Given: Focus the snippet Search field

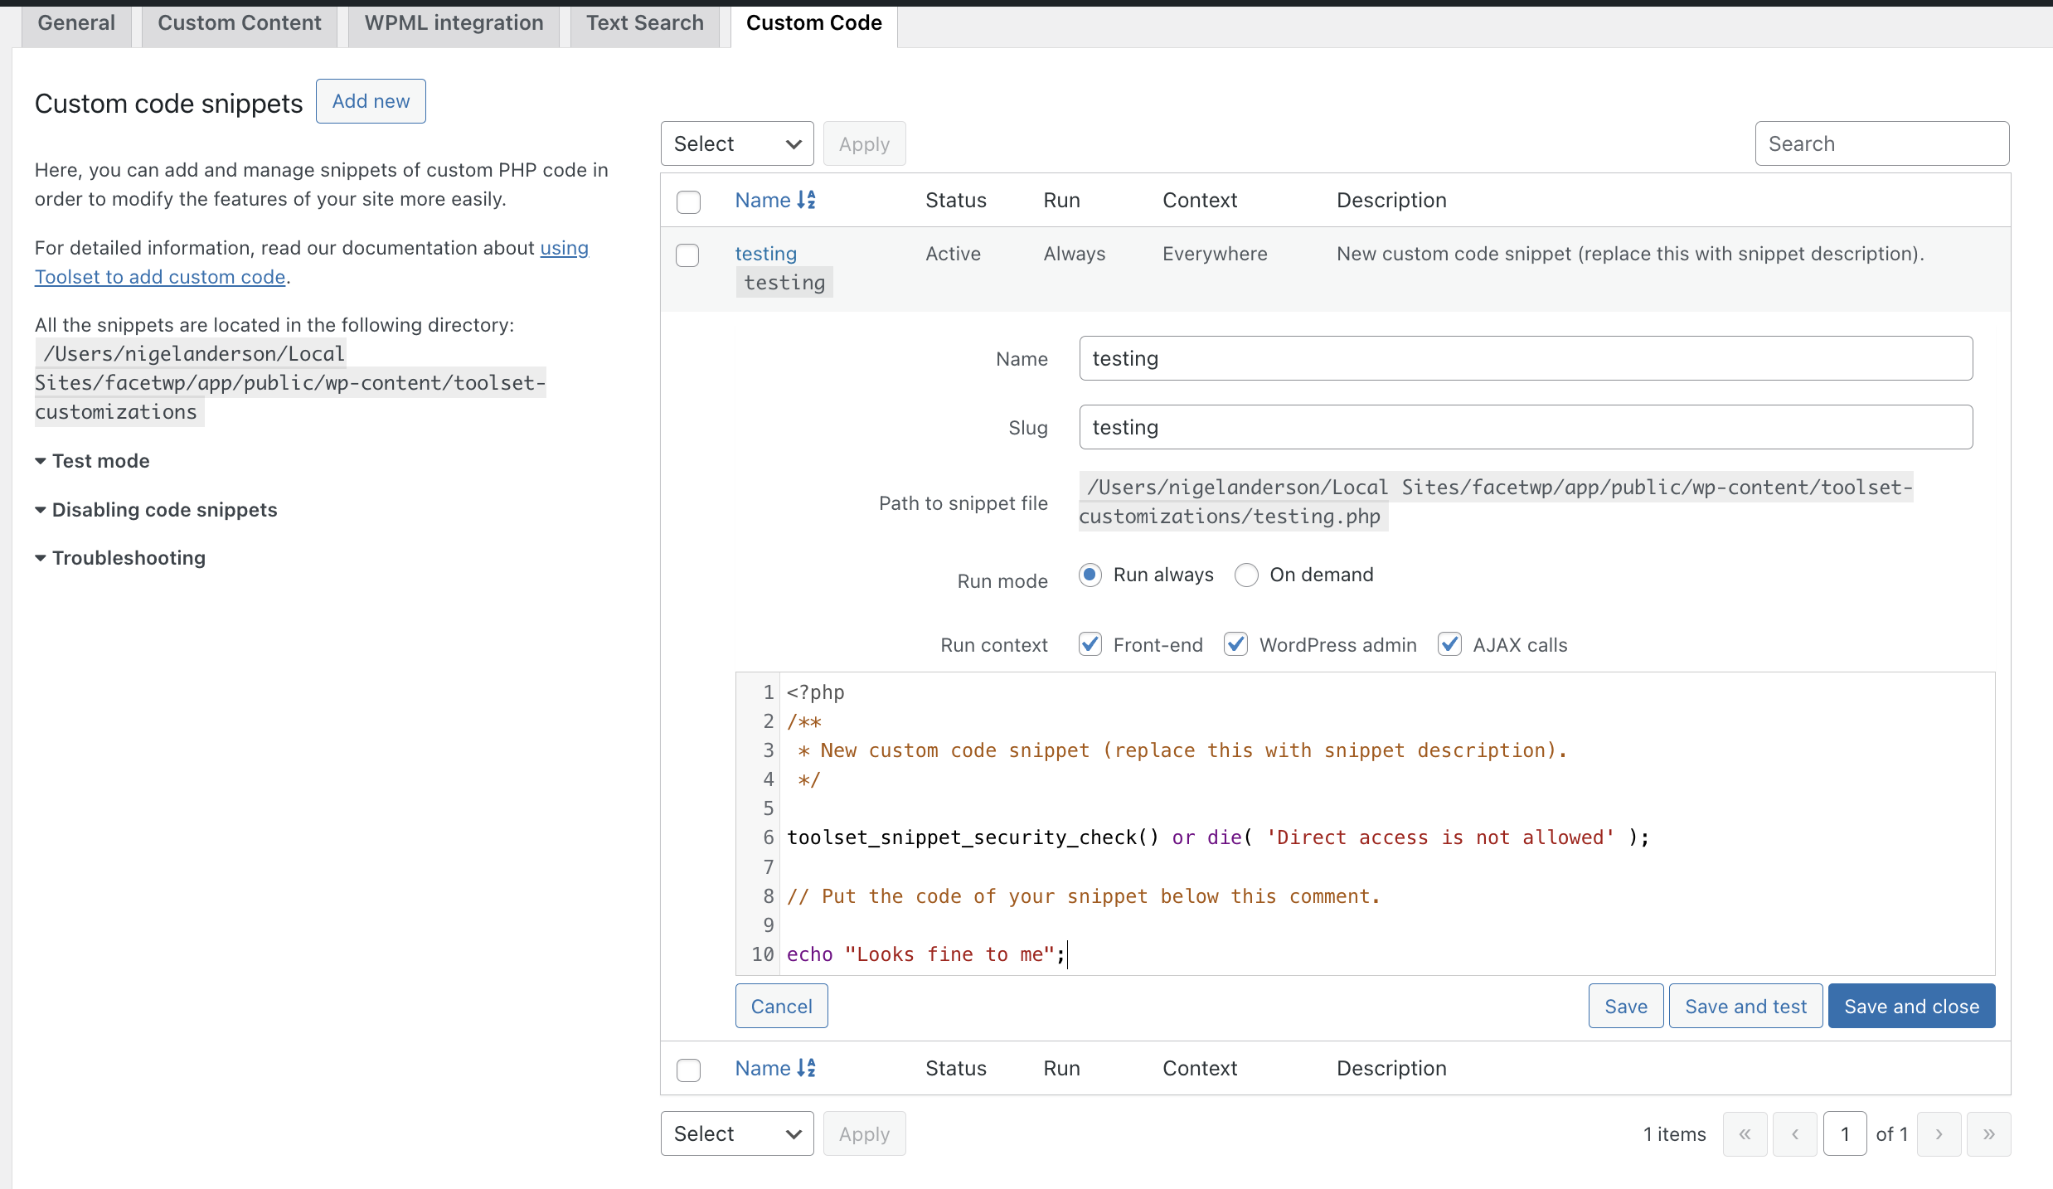Looking at the screenshot, I should pyautogui.click(x=1882, y=143).
